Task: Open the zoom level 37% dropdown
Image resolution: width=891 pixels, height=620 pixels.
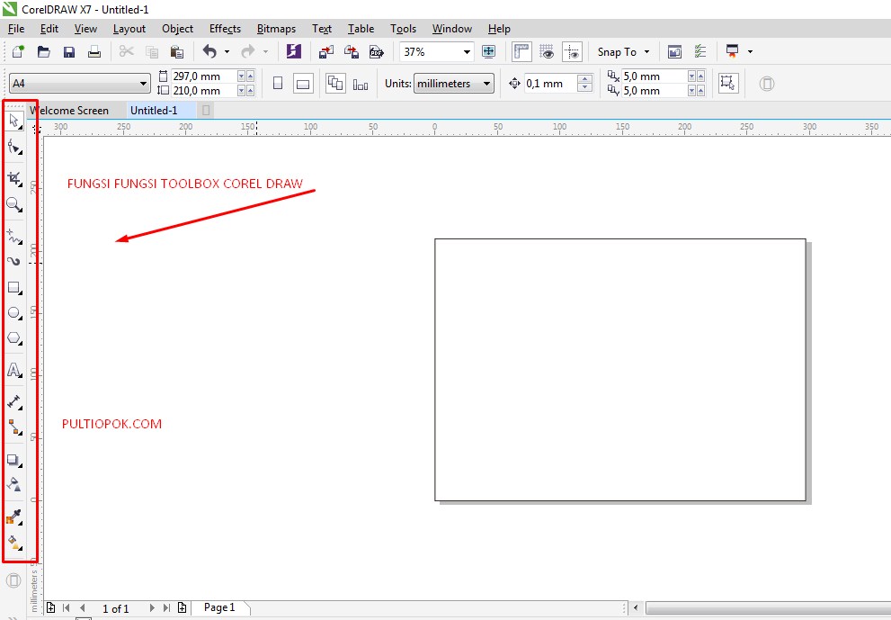Action: [467, 52]
